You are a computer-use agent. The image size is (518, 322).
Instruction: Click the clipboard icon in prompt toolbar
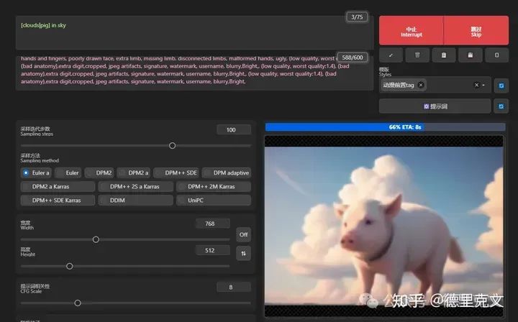click(x=444, y=55)
